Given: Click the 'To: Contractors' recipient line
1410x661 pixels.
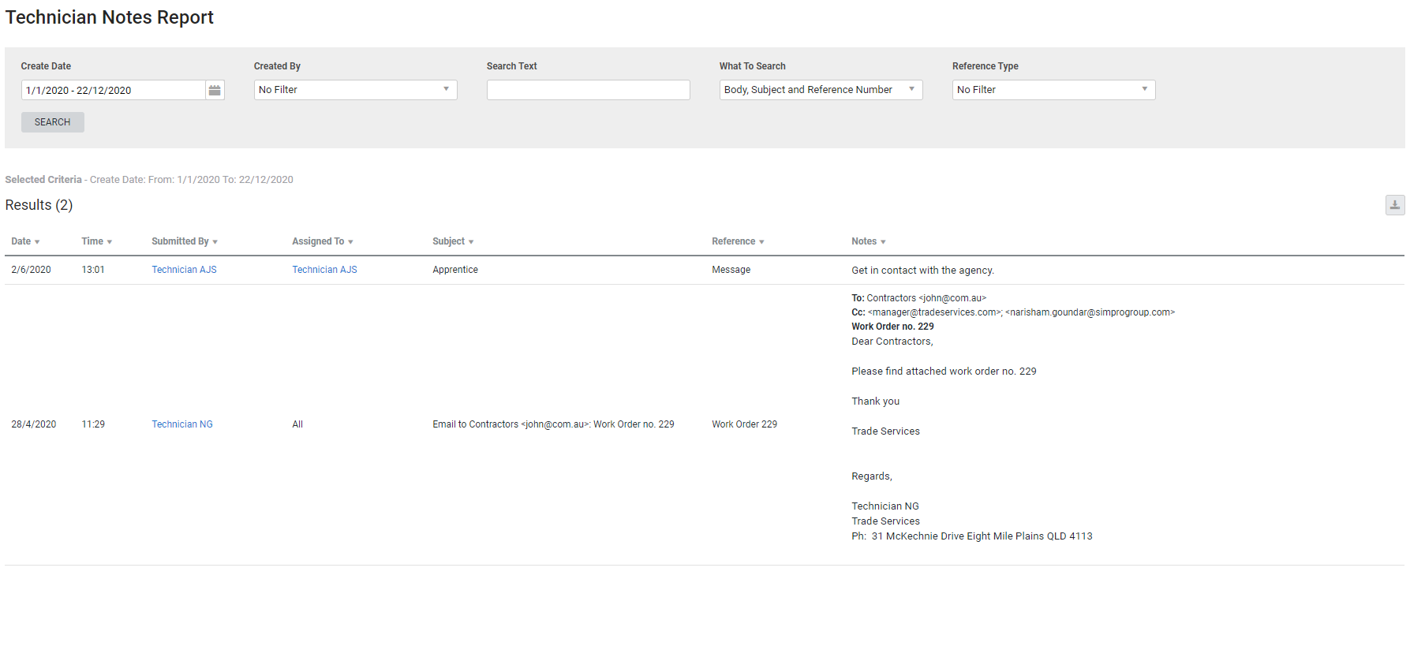Looking at the screenshot, I should coord(918,298).
